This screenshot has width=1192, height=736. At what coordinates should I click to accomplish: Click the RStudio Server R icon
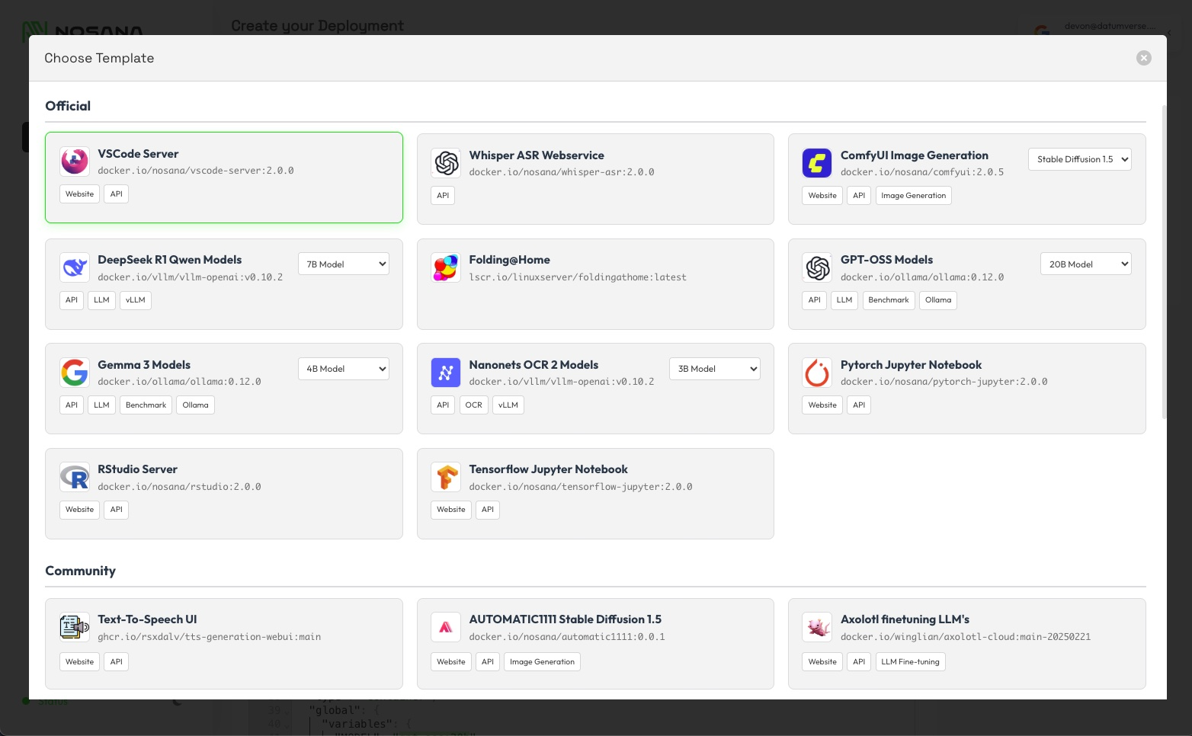pyautogui.click(x=75, y=477)
